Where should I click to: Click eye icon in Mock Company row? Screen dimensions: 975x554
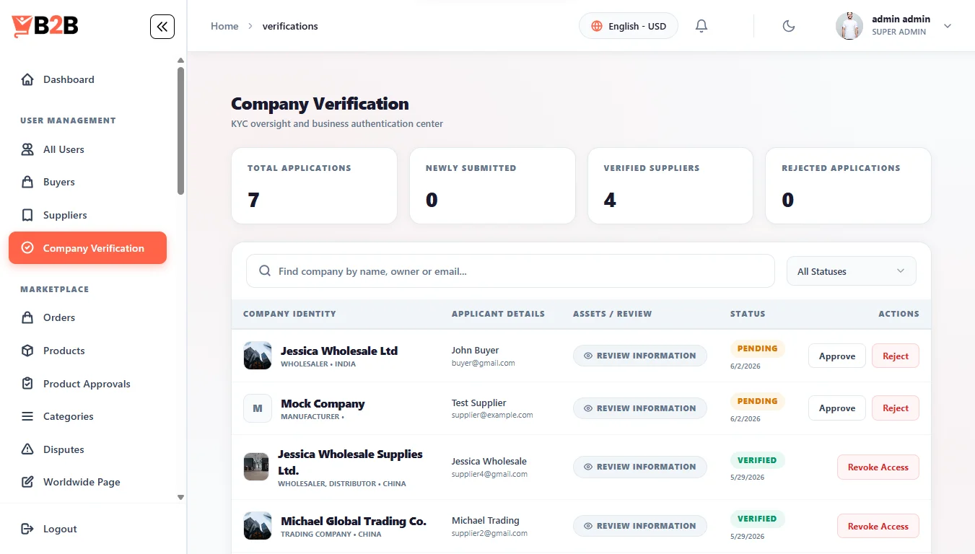coord(588,408)
